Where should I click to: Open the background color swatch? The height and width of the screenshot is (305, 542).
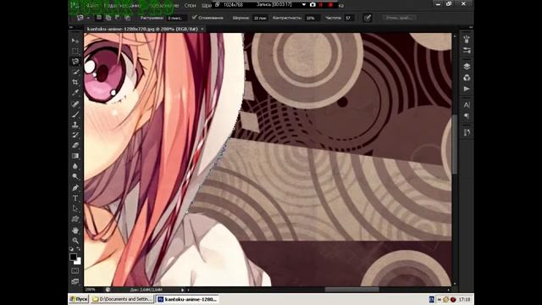[78, 262]
